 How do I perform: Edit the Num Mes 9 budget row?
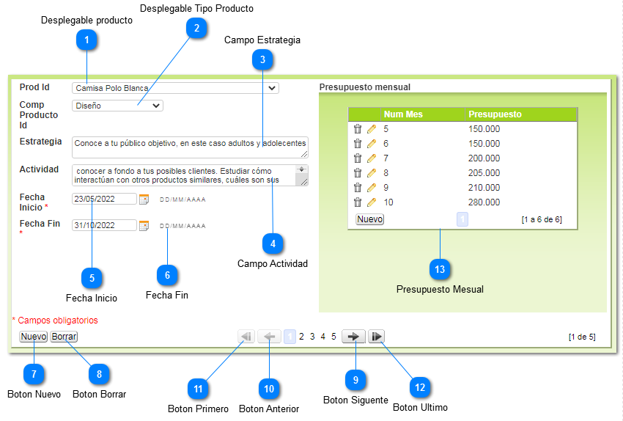(x=372, y=188)
